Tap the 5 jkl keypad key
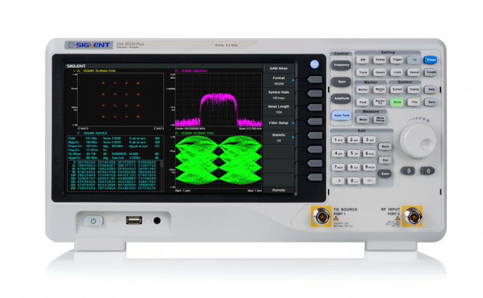Viewport: 483px width, 298px height. click(353, 153)
